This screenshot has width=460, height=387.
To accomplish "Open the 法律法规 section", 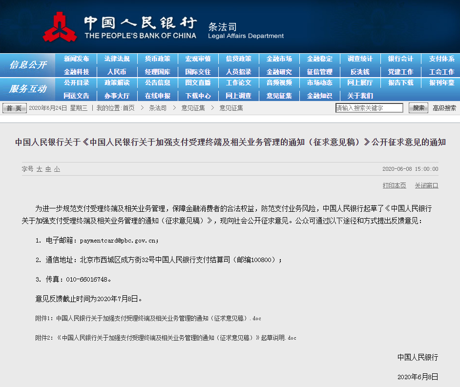I will tap(117, 59).
